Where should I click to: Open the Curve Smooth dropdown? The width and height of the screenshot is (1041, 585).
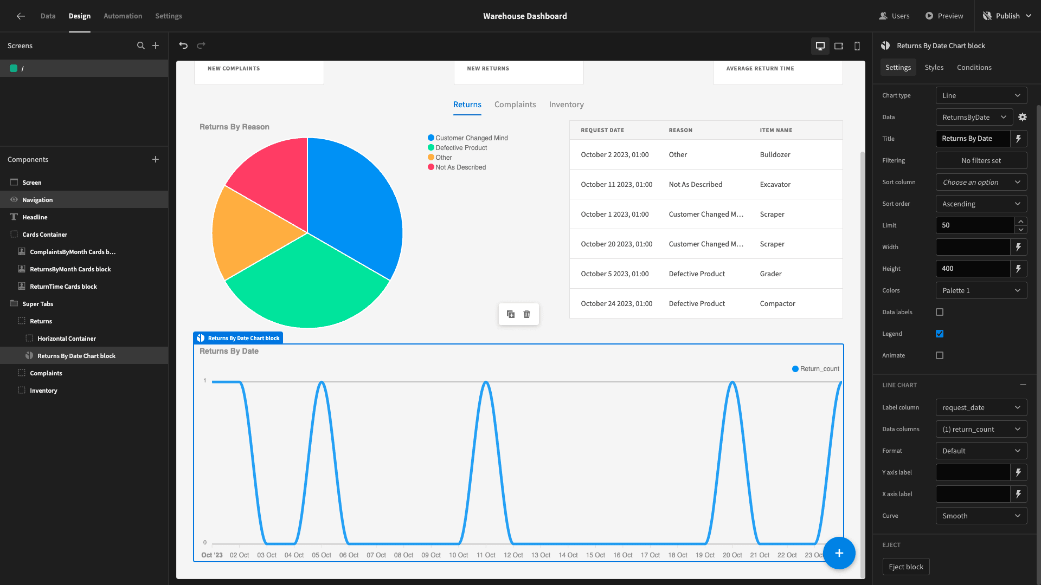981,516
